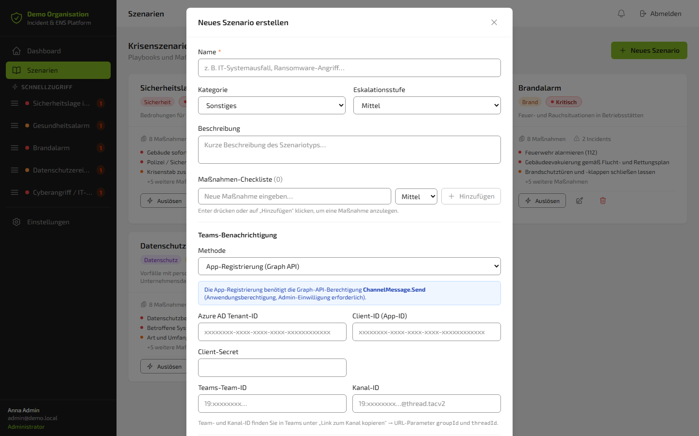
Task: Click the Dashboard home icon in sidebar
Action: pyautogui.click(x=17, y=51)
